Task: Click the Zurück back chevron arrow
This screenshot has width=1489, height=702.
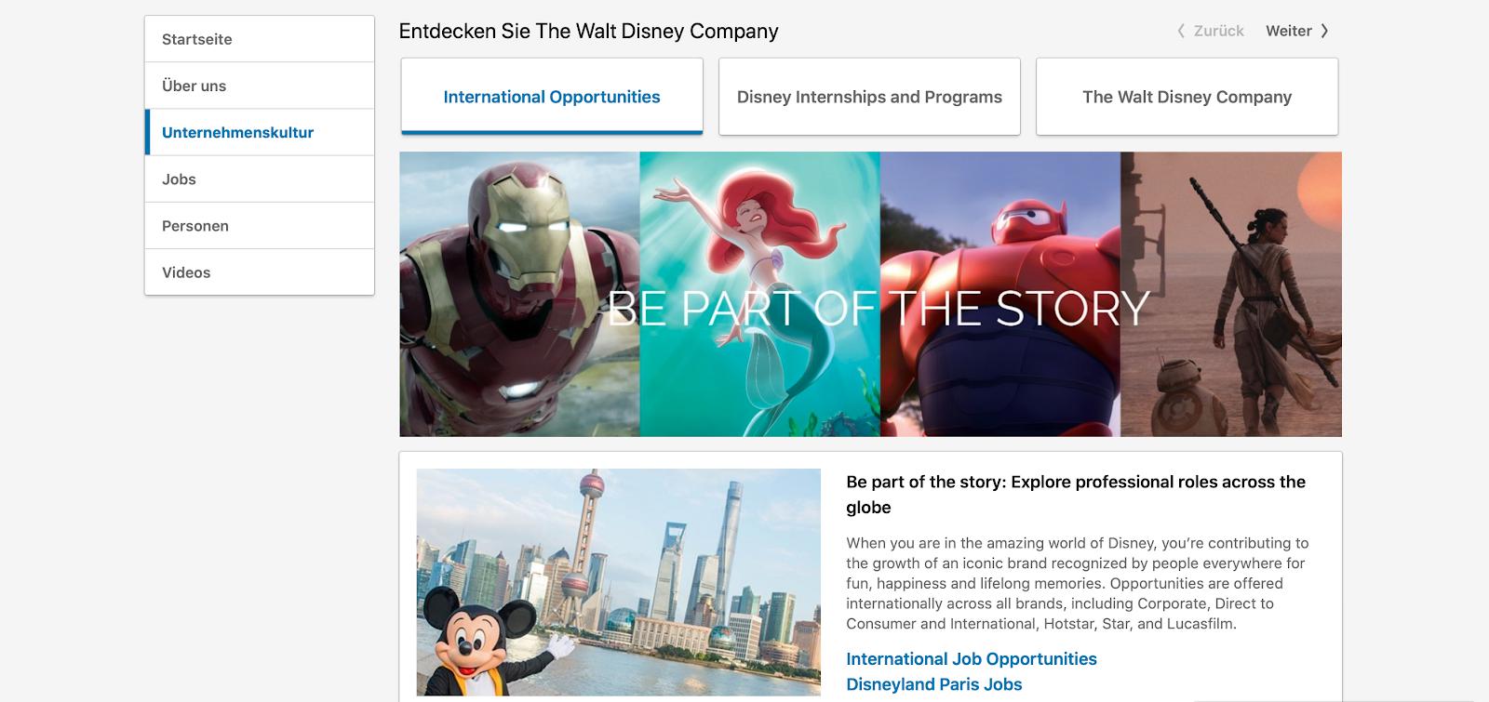Action: (x=1181, y=31)
